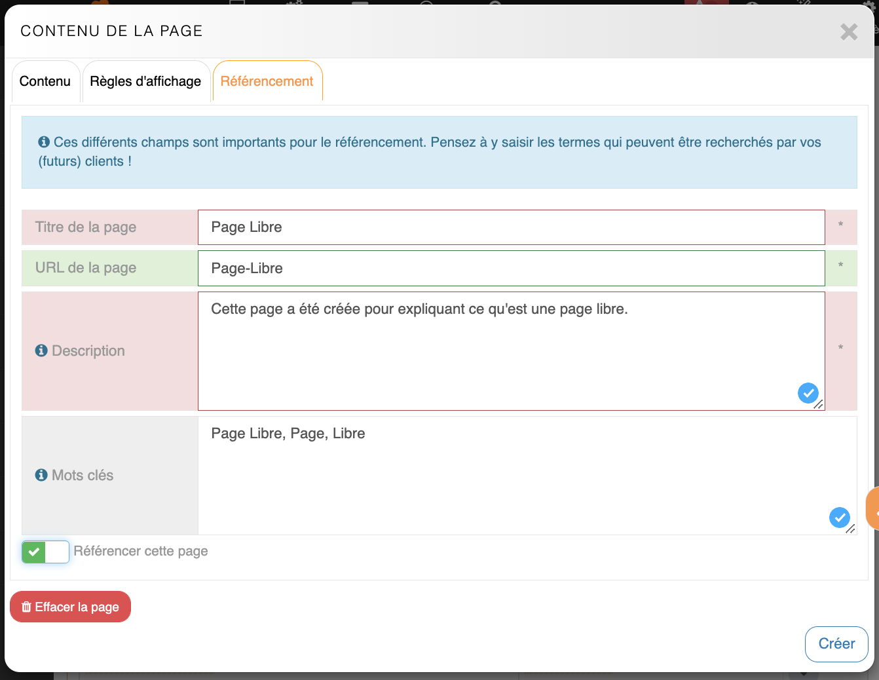879x680 pixels.
Task: Click the info icon beside Mots clés
Action: 41,475
